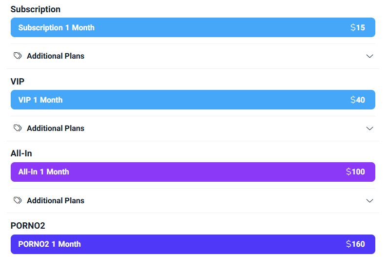Open Additional Plans text below VIP
The width and height of the screenshot is (387, 257).
coord(56,128)
